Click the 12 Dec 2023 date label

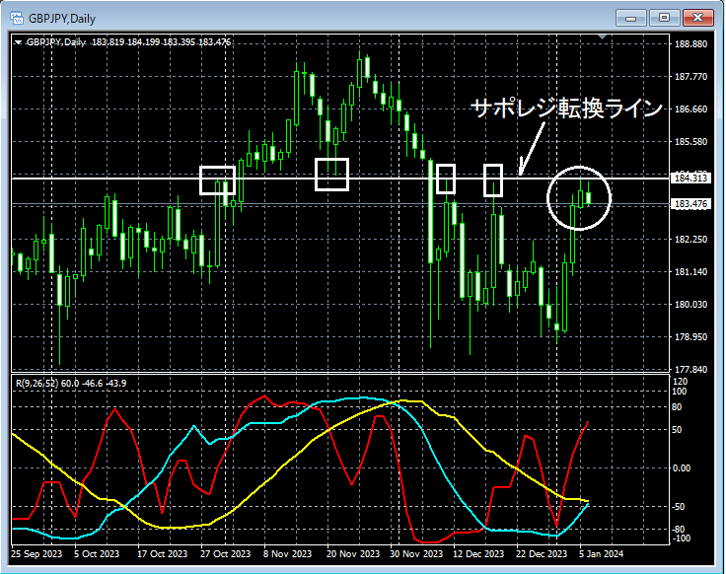click(x=478, y=553)
